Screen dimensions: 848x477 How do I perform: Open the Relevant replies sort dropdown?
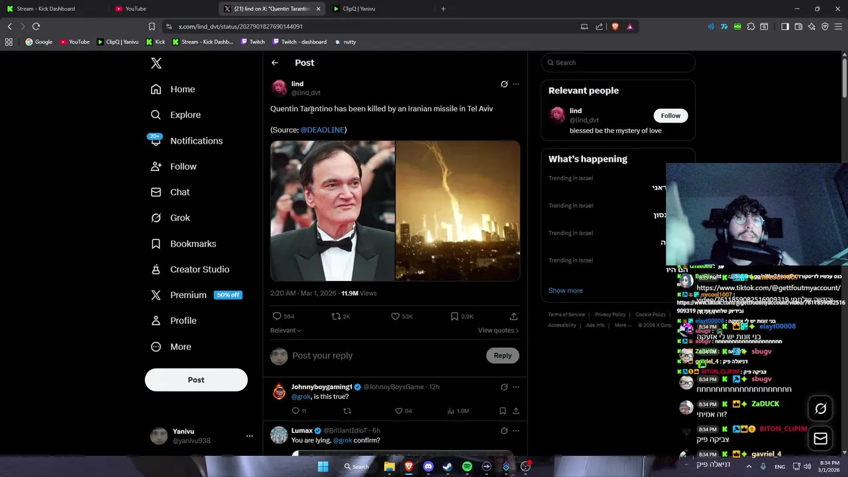tap(286, 331)
